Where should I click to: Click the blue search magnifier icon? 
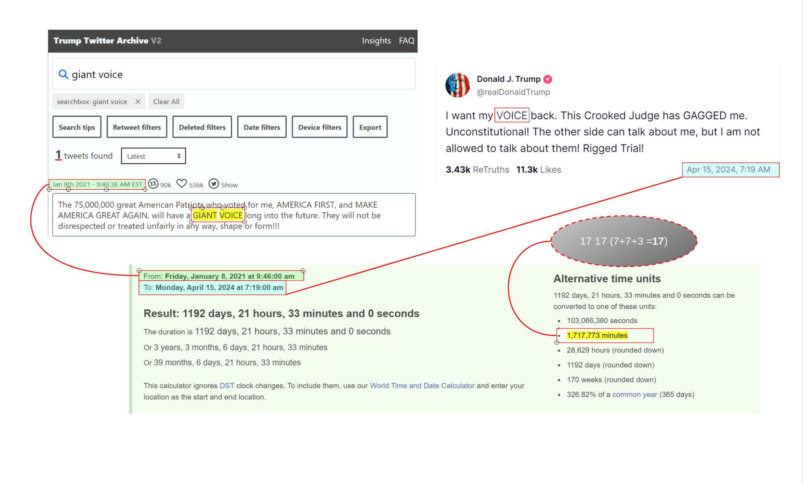pos(63,74)
